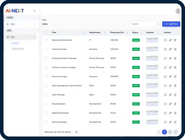Edit the Sales Manager job

pos(170,95)
